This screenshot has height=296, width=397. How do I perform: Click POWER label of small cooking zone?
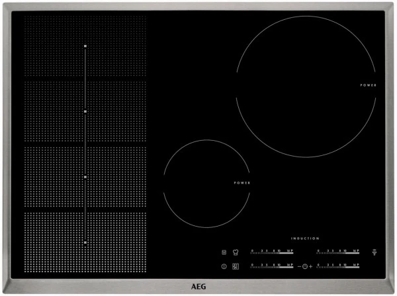(x=242, y=182)
